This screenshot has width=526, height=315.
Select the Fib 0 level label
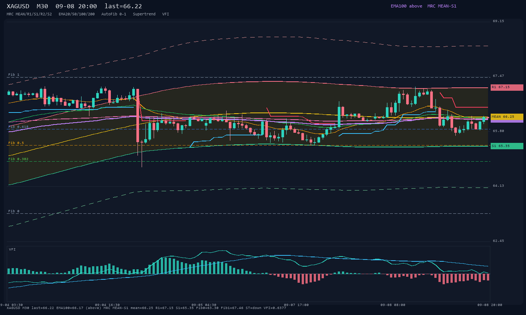pos(14,211)
